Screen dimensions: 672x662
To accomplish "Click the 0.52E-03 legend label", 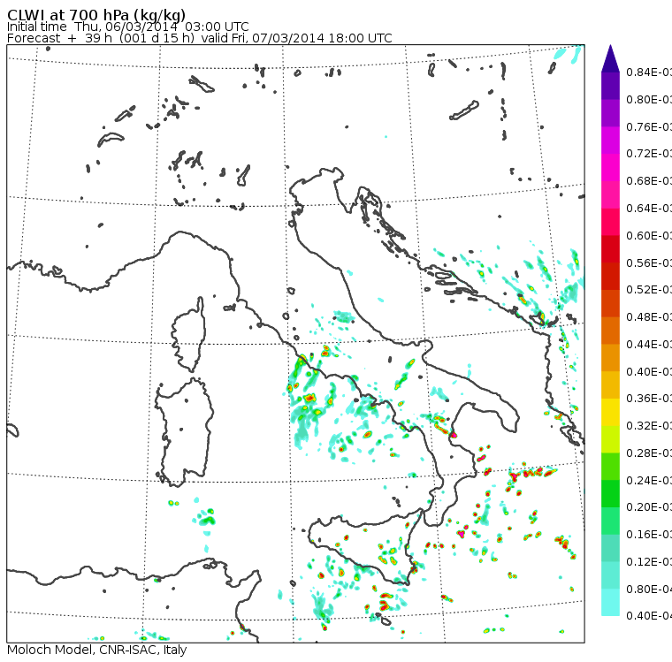I will (649, 290).
